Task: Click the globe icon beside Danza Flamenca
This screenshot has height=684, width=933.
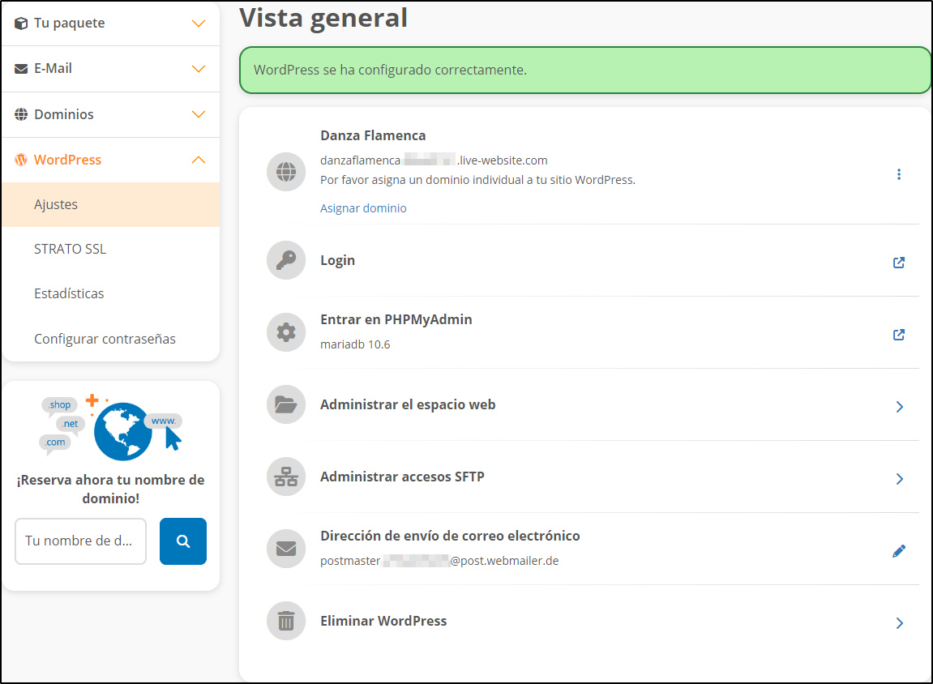Action: pyautogui.click(x=286, y=172)
